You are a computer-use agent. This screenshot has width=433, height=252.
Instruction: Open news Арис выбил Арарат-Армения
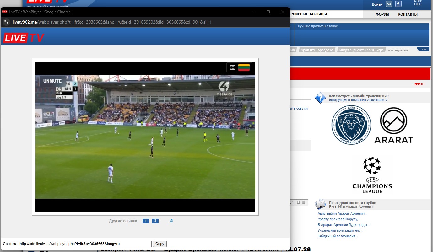(x=343, y=213)
